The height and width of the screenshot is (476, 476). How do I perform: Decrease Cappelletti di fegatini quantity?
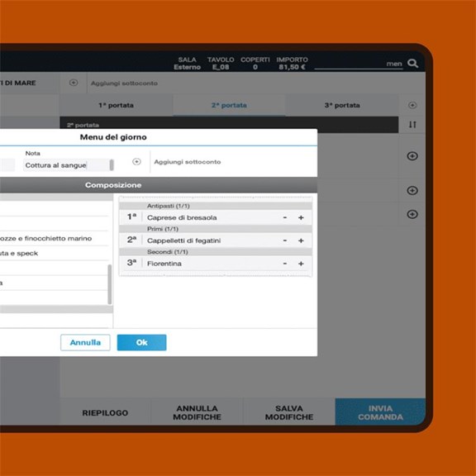coord(285,240)
